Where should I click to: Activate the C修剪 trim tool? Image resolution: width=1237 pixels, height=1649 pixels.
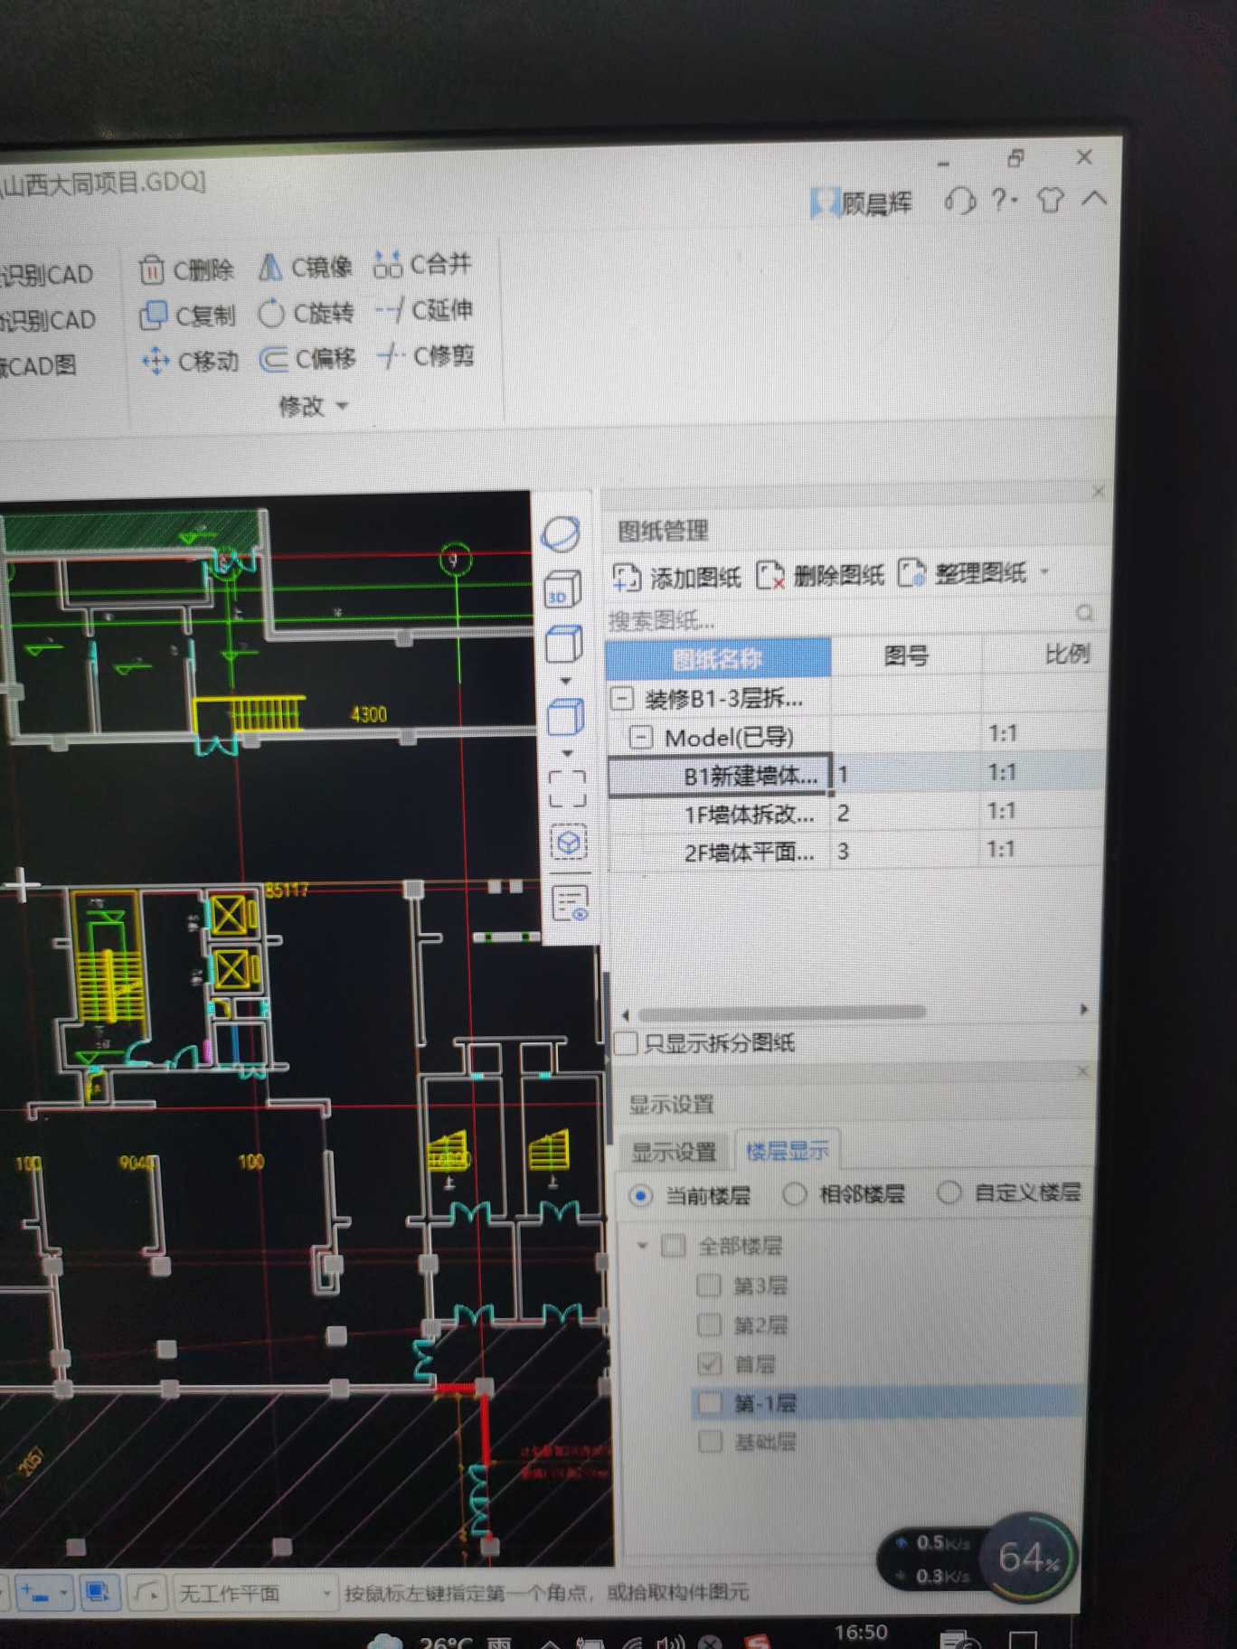click(426, 356)
